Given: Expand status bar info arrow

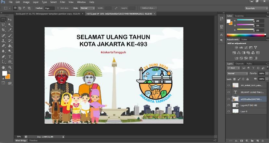Looking at the screenshot, I should tap(63, 137).
